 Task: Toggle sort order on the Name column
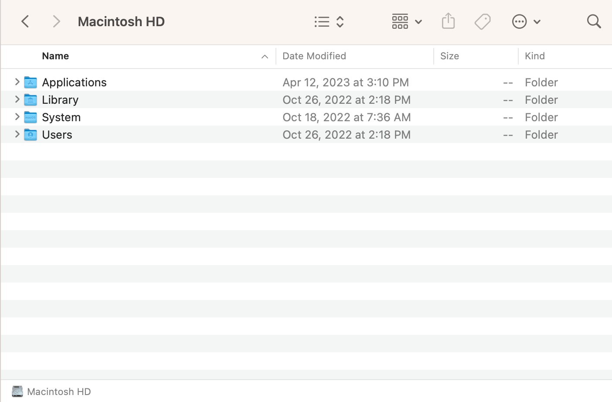coord(55,56)
